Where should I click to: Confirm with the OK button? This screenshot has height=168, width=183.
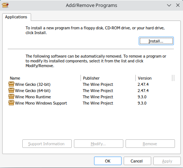[x=108, y=161]
